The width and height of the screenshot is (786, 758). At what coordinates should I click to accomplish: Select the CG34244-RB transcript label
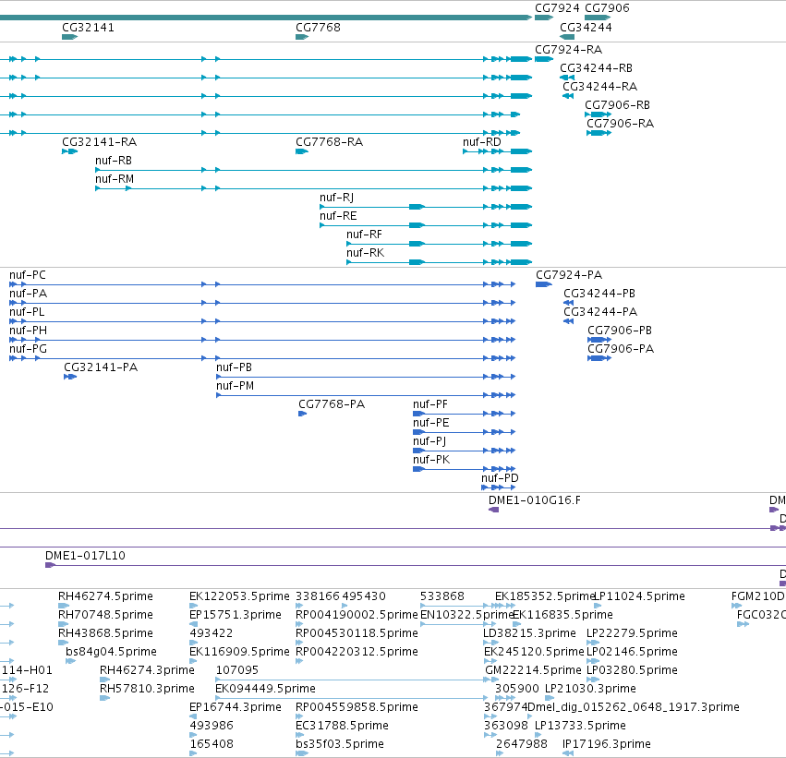596,68
